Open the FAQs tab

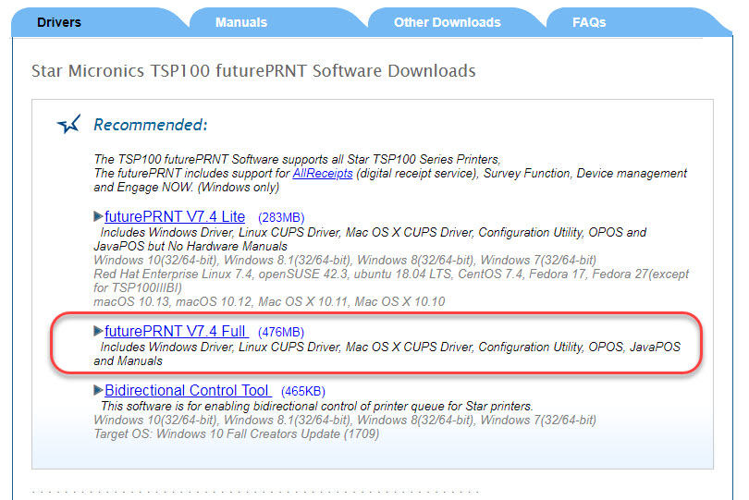click(589, 22)
